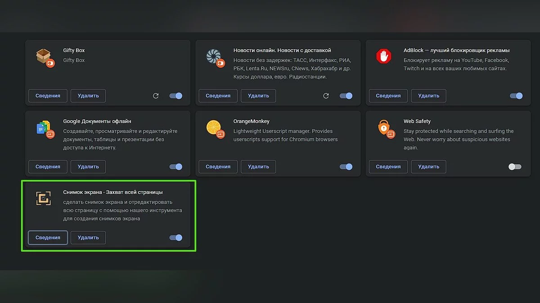Click the AdBlock red stop-hand icon
This screenshot has height=303, width=540.
pos(384,56)
